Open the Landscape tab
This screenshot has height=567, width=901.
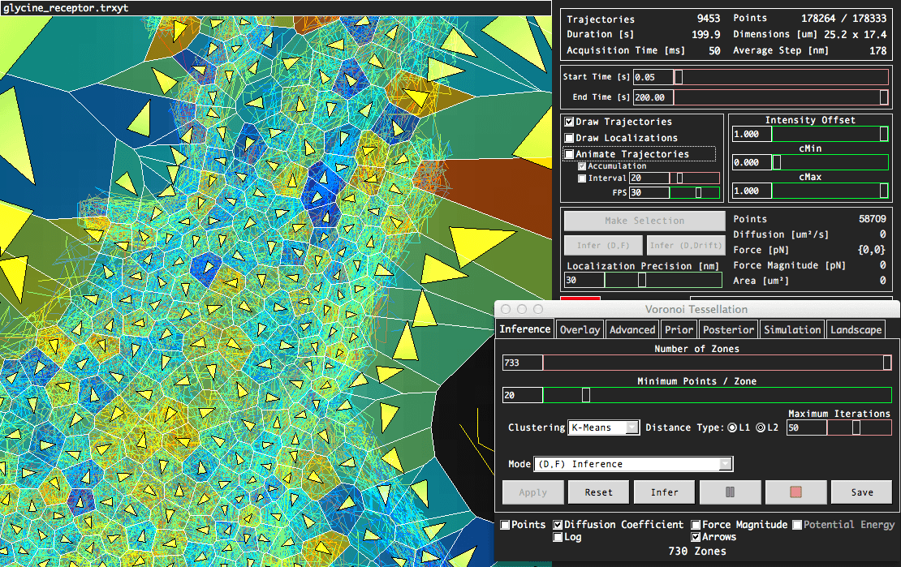point(856,329)
